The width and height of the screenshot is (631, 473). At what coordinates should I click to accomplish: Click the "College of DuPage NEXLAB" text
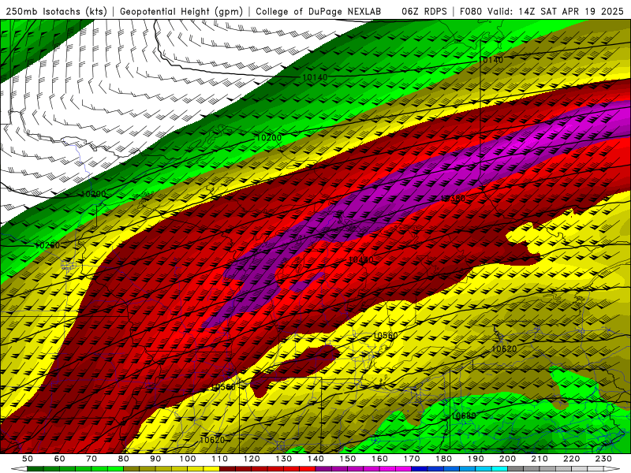click(319, 11)
